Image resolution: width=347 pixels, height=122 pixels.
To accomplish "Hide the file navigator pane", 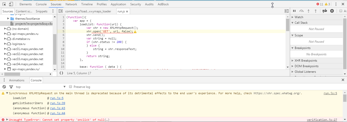I will click(60, 11).
